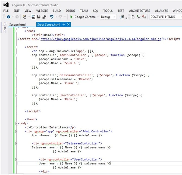Open the ARCHITECTURE menu
This screenshot has height=175, width=182.
140,11
